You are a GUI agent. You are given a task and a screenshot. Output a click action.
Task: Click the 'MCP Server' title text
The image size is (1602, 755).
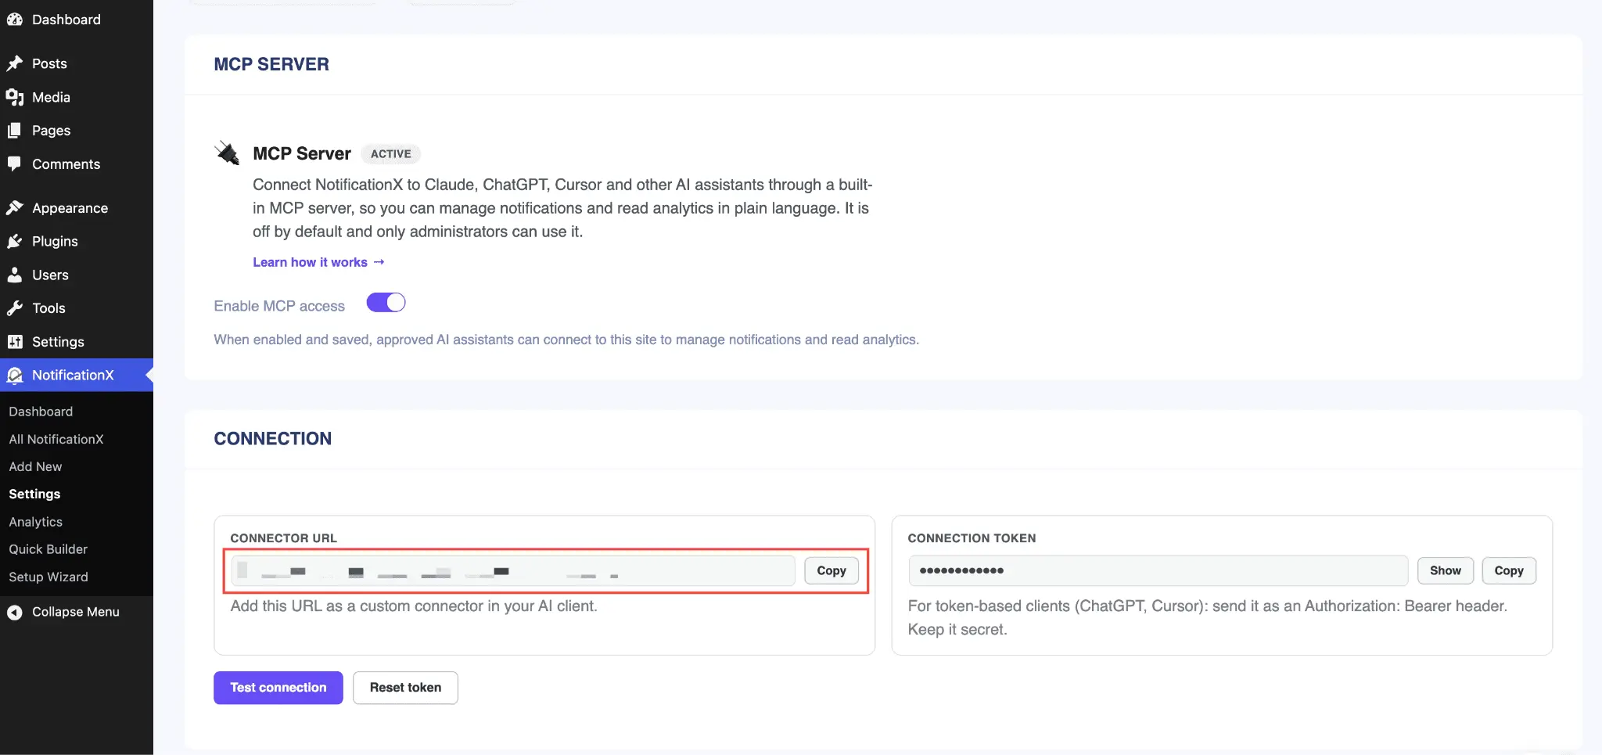coord(302,153)
